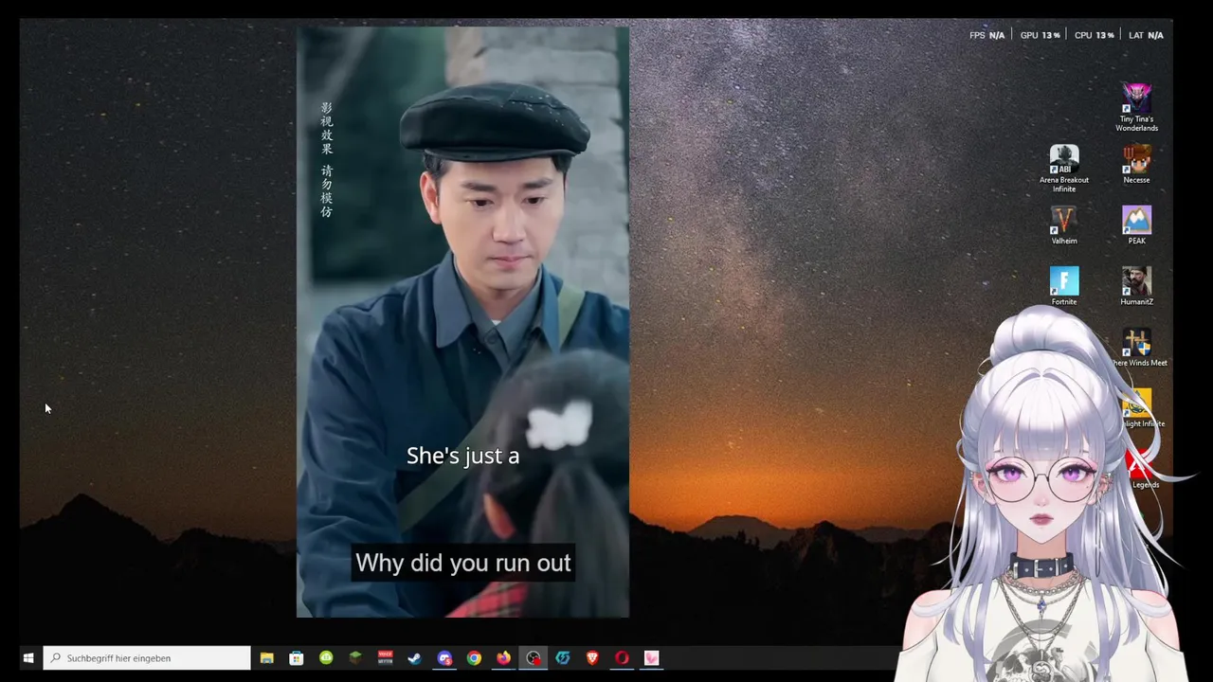1213x682 pixels.
Task: Switch to Firefox in the taskbar
Action: pos(503,657)
